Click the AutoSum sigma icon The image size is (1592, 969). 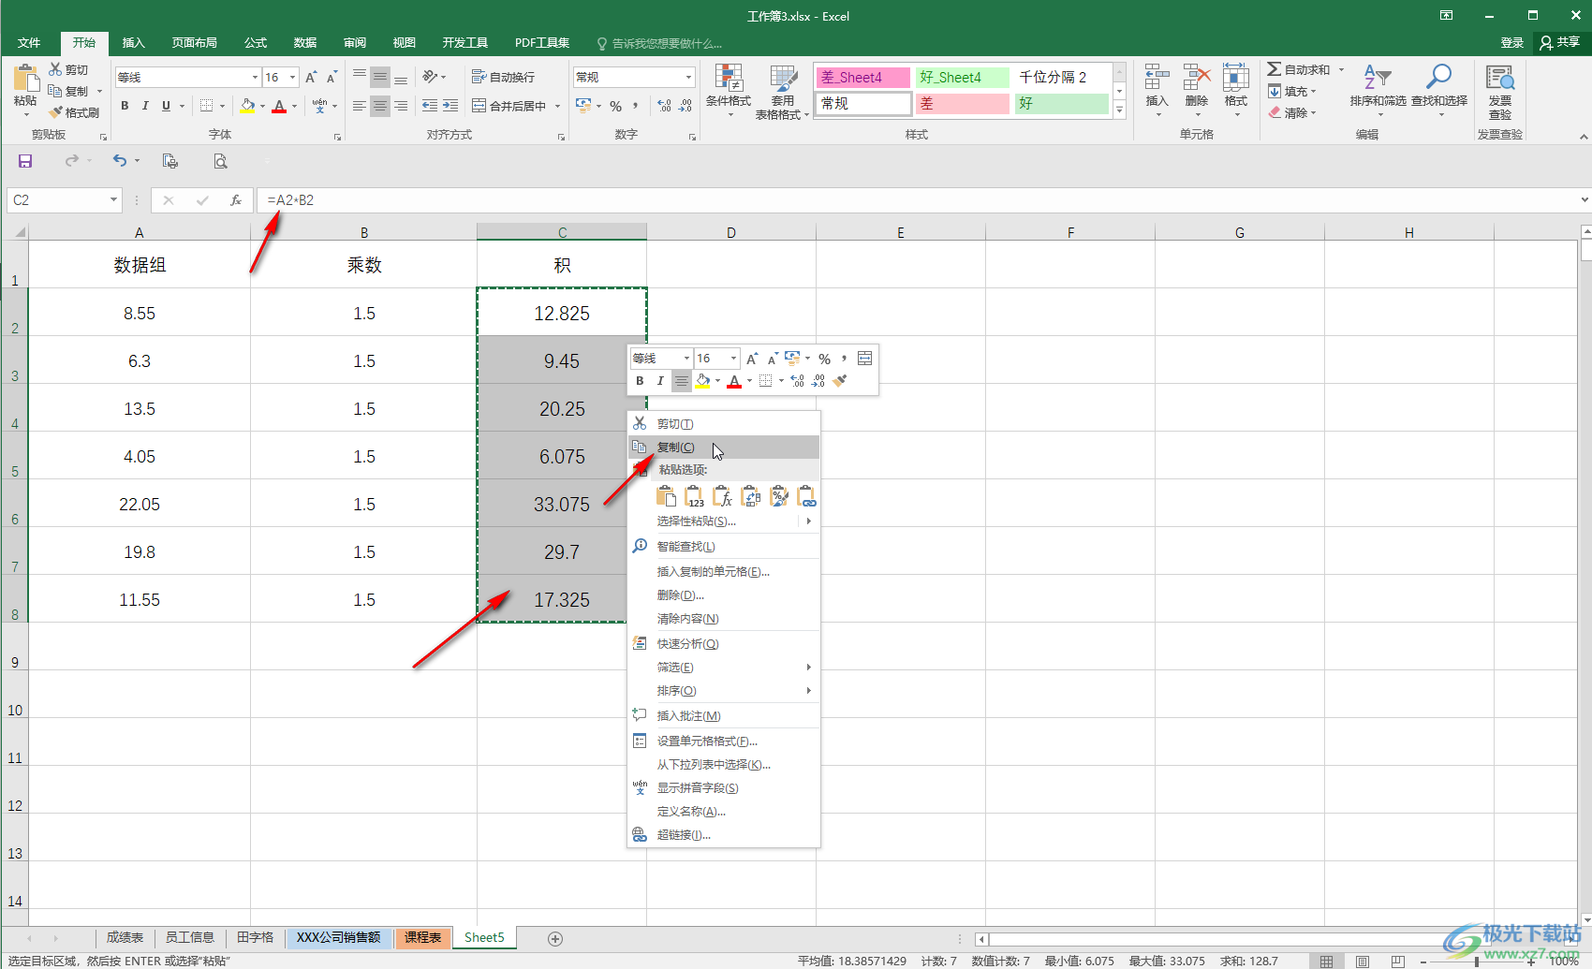click(1275, 70)
